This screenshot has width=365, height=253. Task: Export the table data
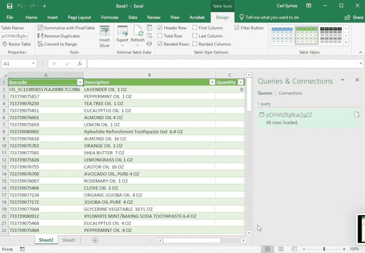point(123,36)
